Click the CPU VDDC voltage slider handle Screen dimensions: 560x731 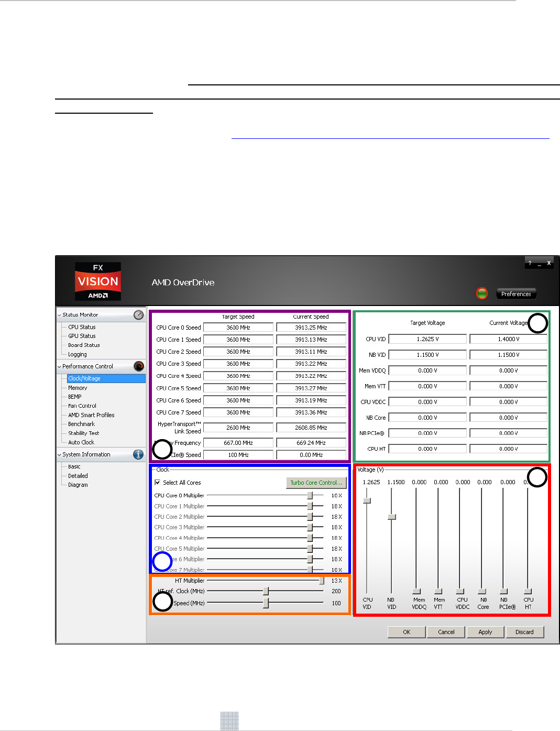pyautogui.click(x=460, y=591)
